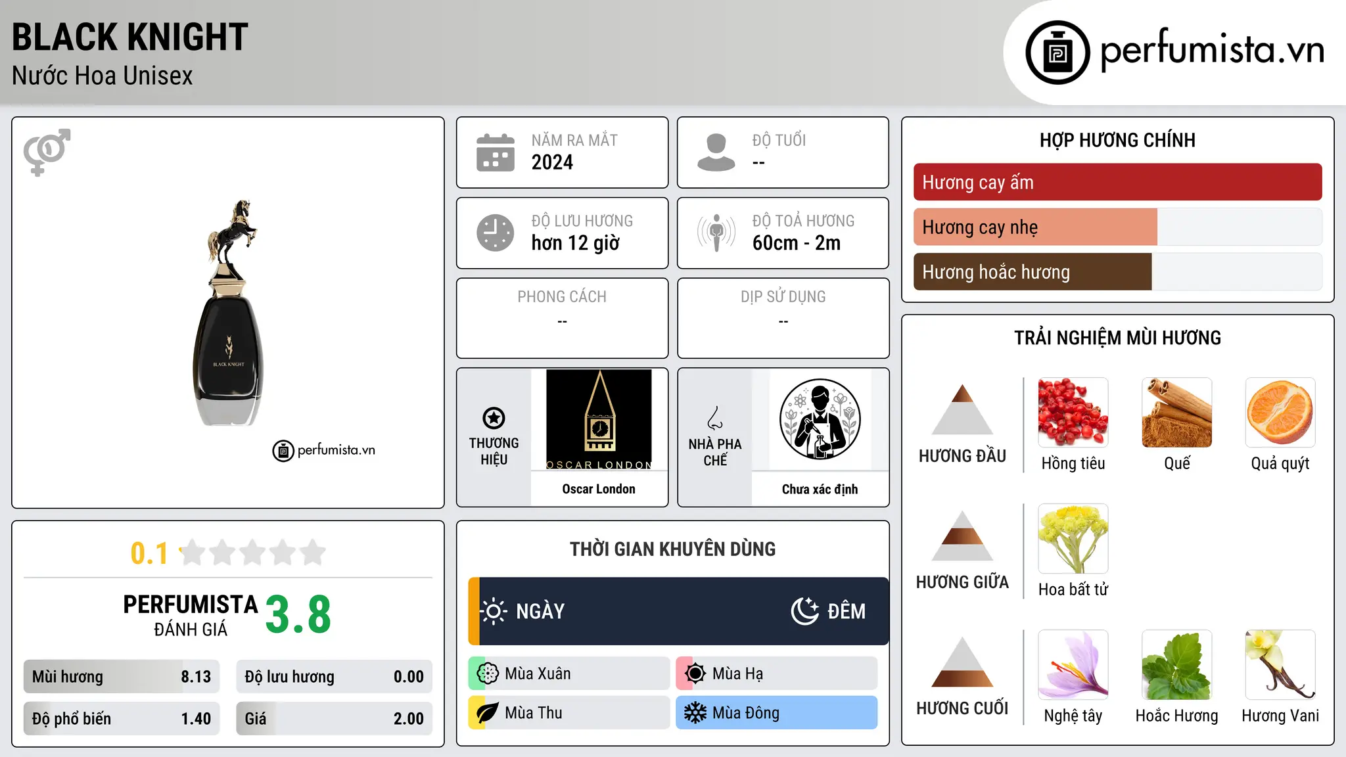
Task: Click the nose icon above Nhà Pha Chế
Action: (715, 418)
